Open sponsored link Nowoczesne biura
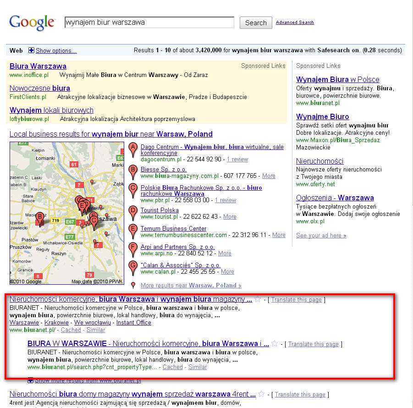The width and height of the screenshot is (413, 408). [40, 88]
